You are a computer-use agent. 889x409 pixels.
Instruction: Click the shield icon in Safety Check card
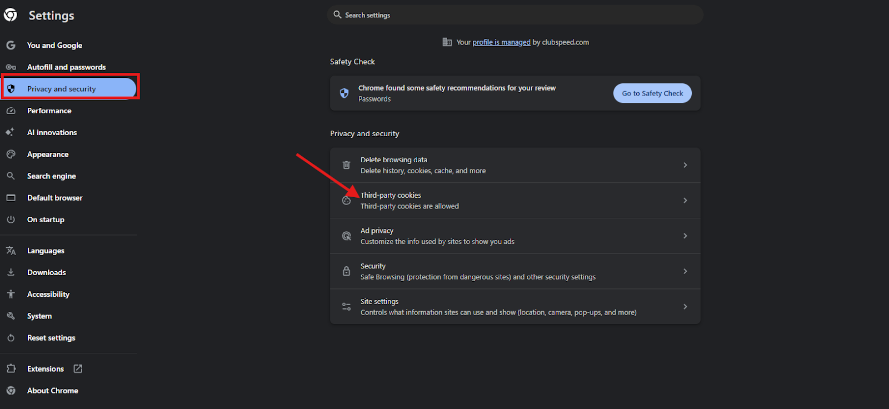[344, 93]
